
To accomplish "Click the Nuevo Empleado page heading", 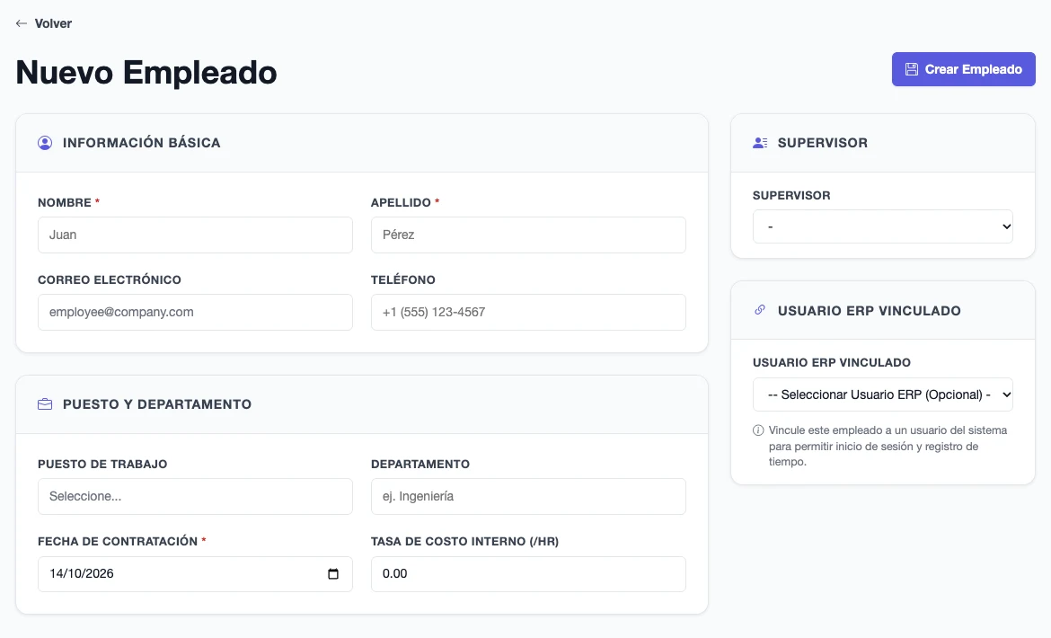I will [146, 73].
